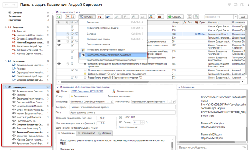Click the Готово percent stepper
Viewport: 250px width, 150px height.
pyautogui.click(x=143, y=123)
